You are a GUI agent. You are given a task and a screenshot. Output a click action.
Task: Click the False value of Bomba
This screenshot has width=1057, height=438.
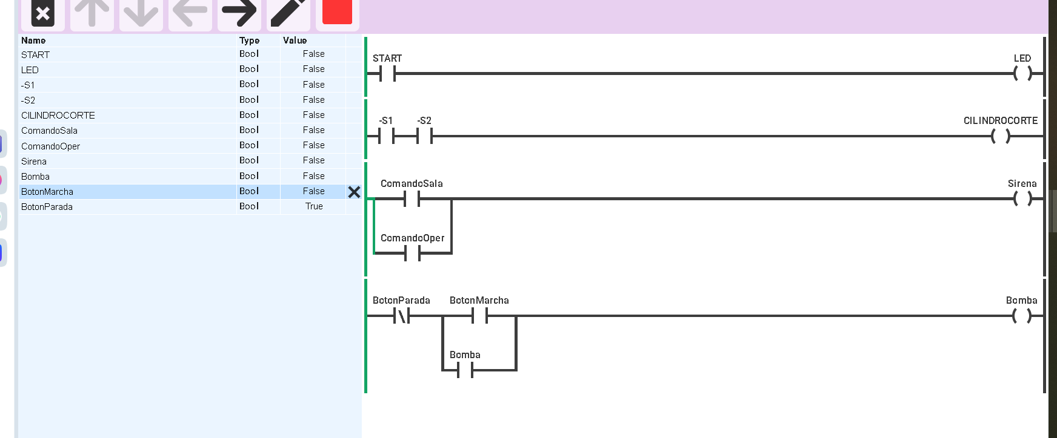tap(314, 176)
